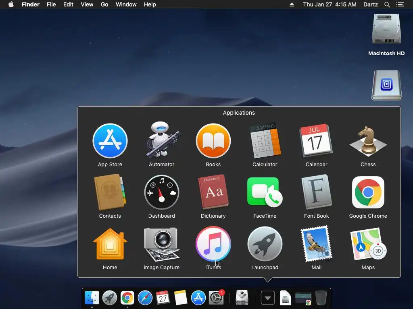
Task: Open the Edit menu
Action: [x=68, y=4]
